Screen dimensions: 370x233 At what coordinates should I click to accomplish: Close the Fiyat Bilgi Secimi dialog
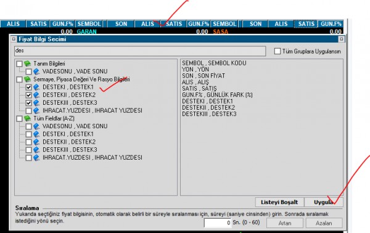(x=341, y=39)
